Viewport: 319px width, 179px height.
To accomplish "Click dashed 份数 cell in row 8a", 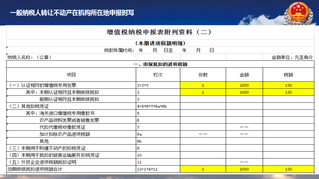I will click(203, 134).
